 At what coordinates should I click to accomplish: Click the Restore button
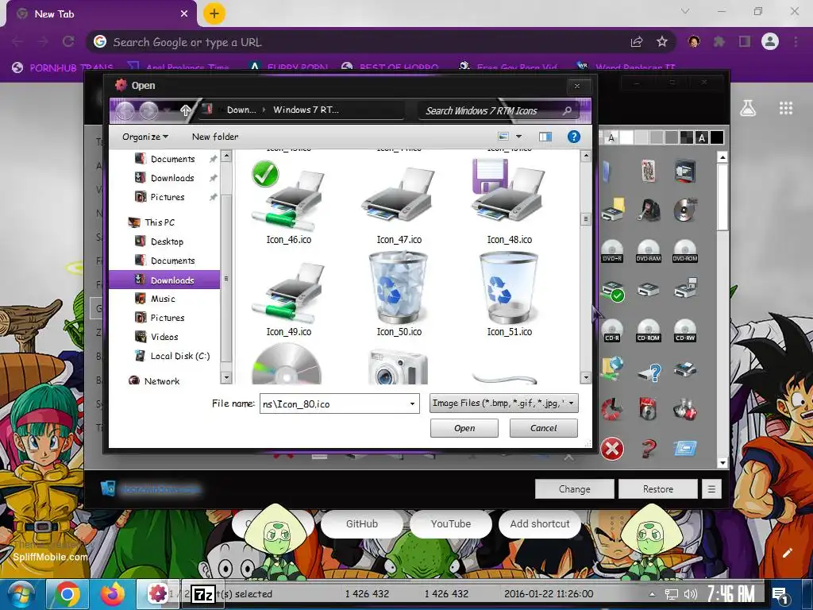pos(658,488)
